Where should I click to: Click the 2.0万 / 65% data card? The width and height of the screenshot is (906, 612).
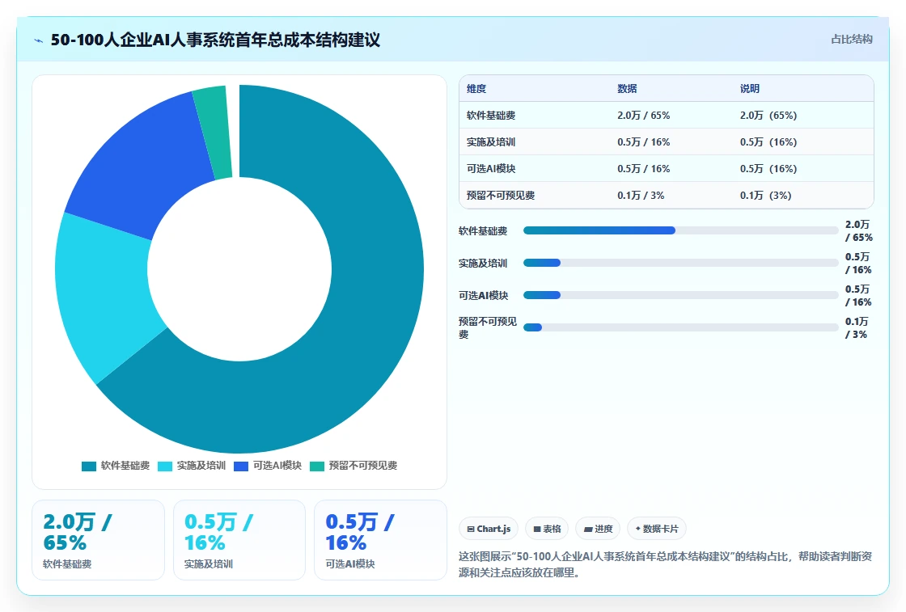(98, 540)
